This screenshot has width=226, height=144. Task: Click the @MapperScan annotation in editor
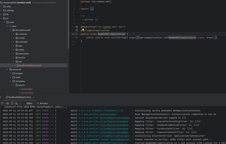click(x=88, y=27)
